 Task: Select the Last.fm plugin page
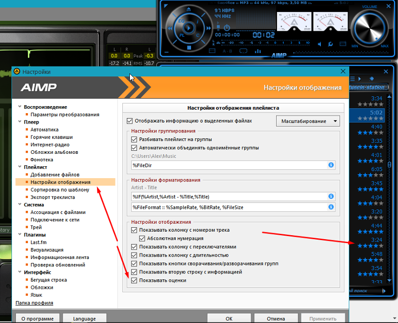(39, 242)
